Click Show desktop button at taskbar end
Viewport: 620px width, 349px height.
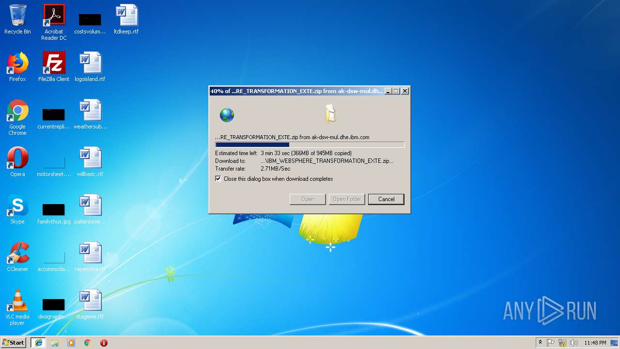tap(615, 343)
